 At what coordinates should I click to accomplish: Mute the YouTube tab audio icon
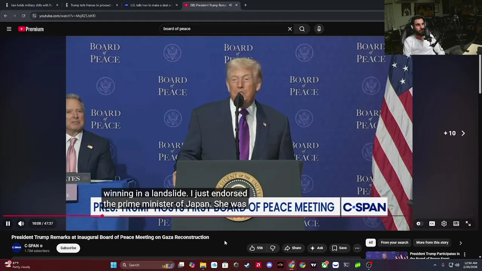point(230,5)
